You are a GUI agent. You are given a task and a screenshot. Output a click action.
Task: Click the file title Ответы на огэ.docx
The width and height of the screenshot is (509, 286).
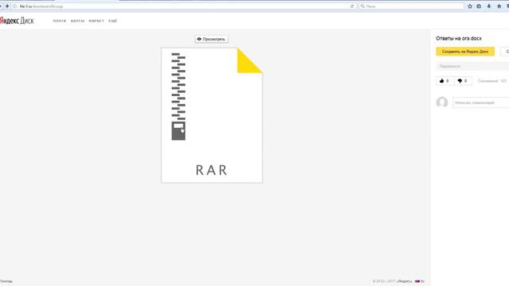coord(459,38)
